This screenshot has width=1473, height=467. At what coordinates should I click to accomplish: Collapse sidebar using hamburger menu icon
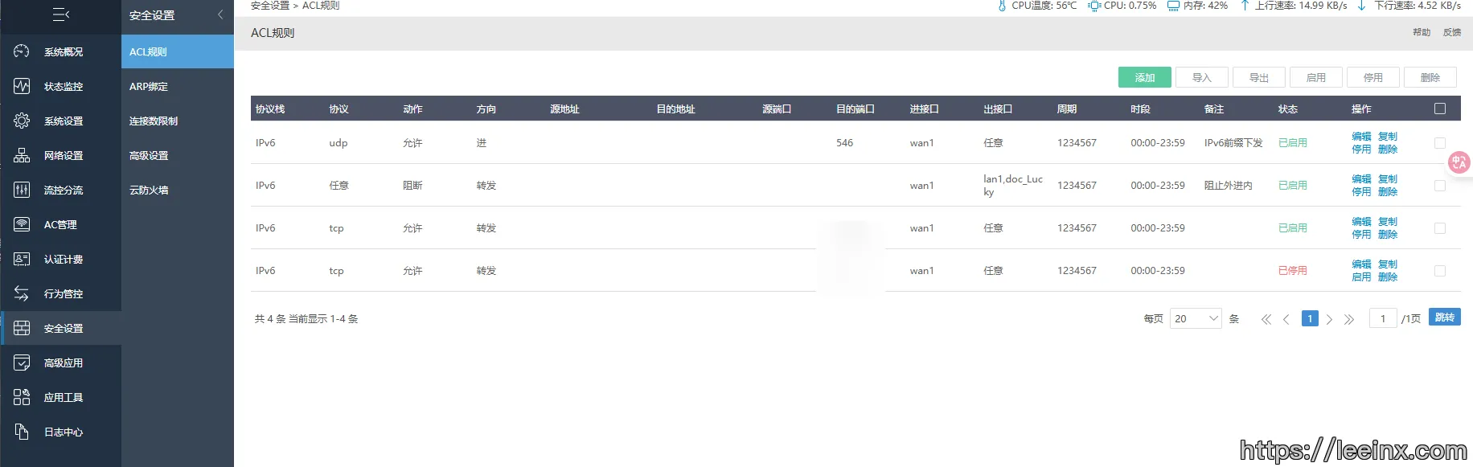pyautogui.click(x=60, y=14)
